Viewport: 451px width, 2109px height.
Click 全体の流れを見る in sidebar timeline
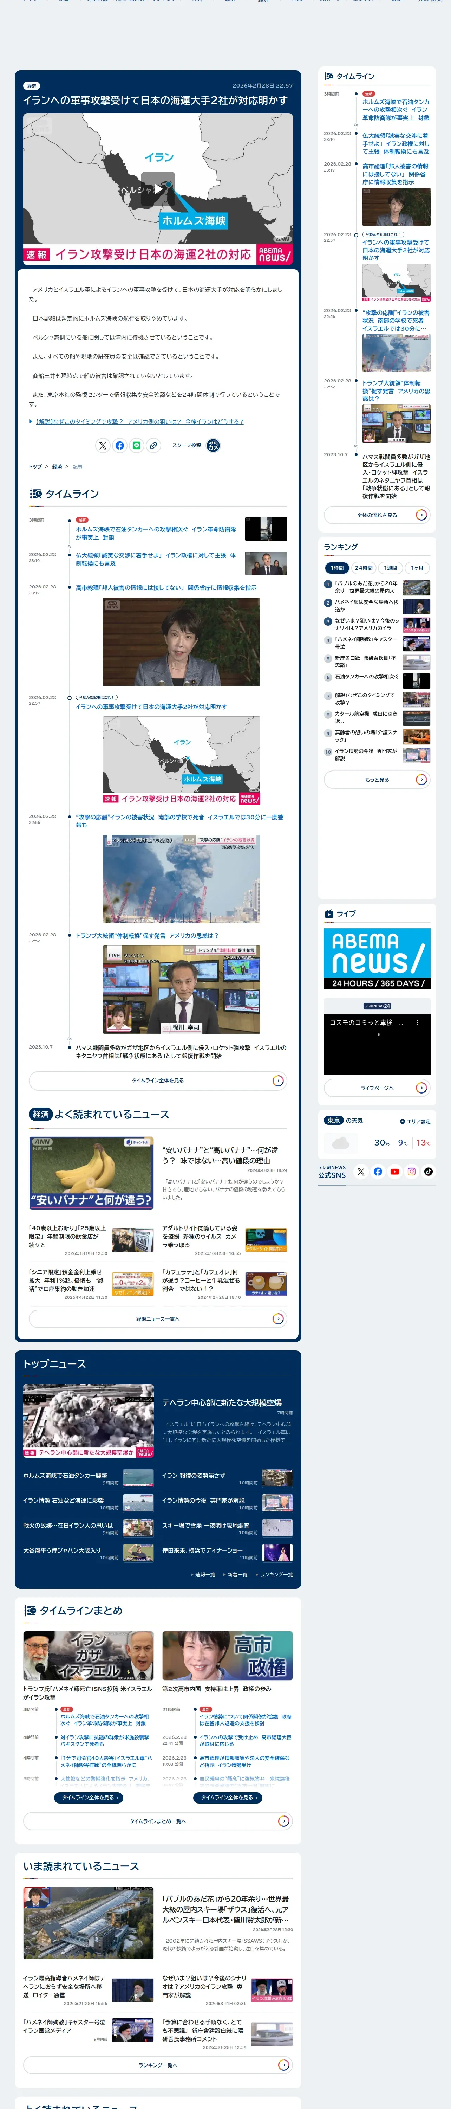coord(377,515)
